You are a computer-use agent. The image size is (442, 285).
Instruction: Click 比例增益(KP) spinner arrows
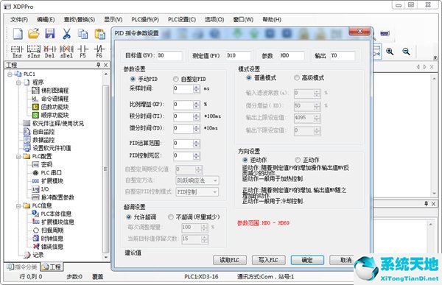[197, 105]
